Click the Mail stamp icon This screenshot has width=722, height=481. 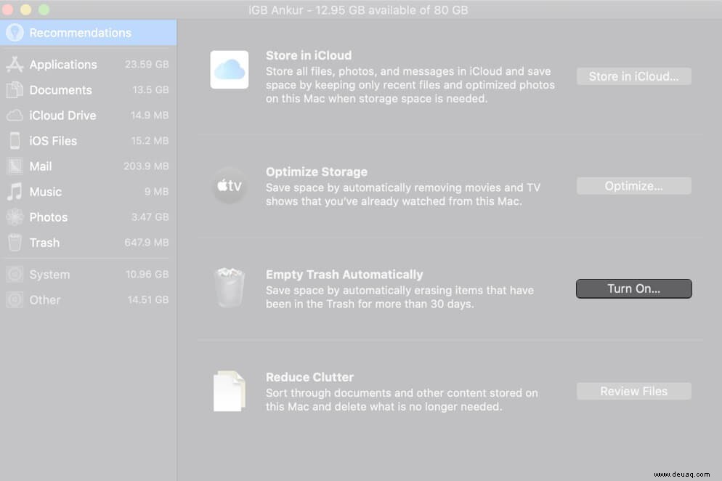[x=15, y=166]
